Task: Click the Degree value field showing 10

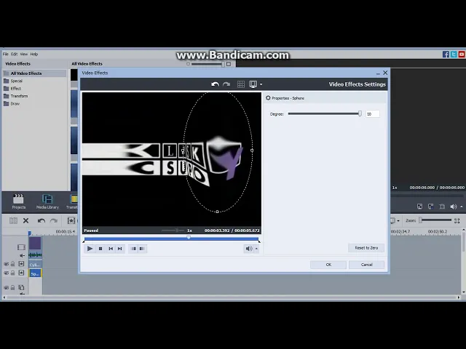Action: 373,114
